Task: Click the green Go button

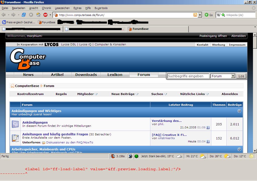Action: click(209, 15)
